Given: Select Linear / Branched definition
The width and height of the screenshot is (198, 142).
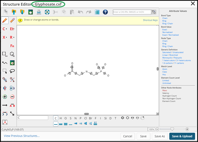Looking at the screenshot, I should [170, 55].
